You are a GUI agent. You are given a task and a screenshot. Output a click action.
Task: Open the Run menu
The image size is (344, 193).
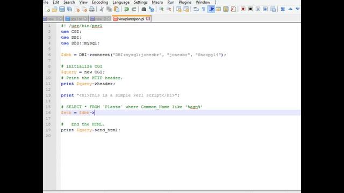point(171,2)
